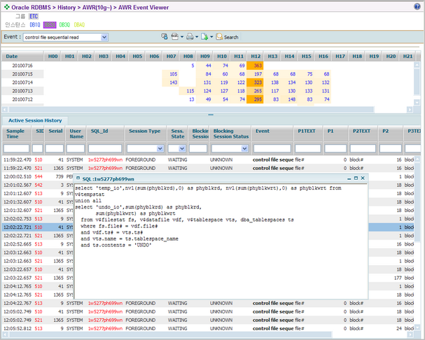
Task: Open the export icon dropdown arrow
Action: coord(211,36)
